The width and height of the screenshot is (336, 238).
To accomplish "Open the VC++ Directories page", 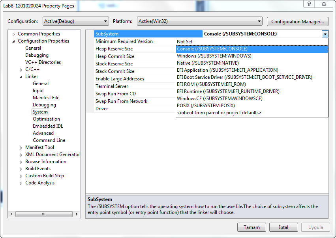I will click(x=43, y=62).
